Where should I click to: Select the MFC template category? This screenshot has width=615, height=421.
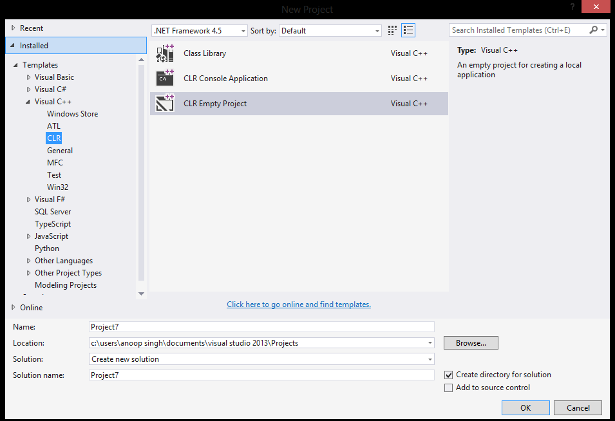(55, 162)
